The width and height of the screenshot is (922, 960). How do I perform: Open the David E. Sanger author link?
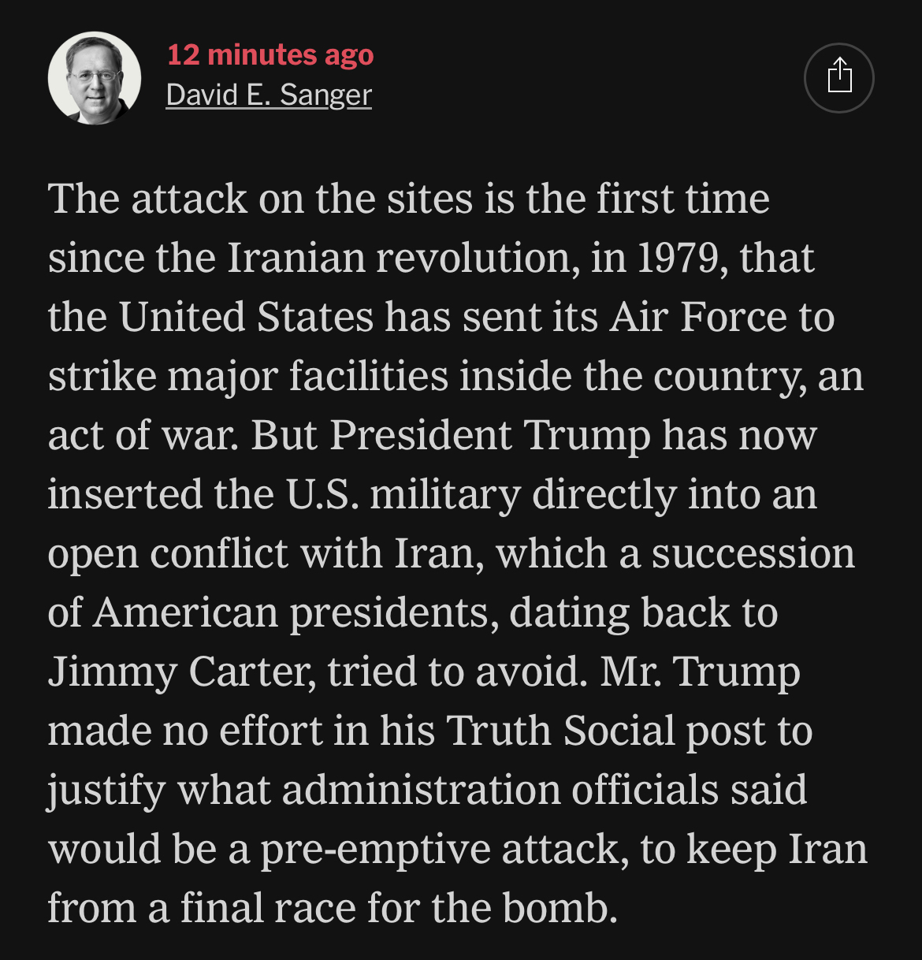tap(269, 95)
